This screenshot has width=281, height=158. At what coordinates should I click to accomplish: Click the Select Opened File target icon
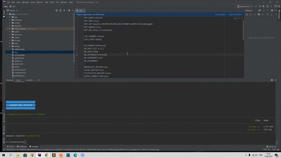pos(57,11)
